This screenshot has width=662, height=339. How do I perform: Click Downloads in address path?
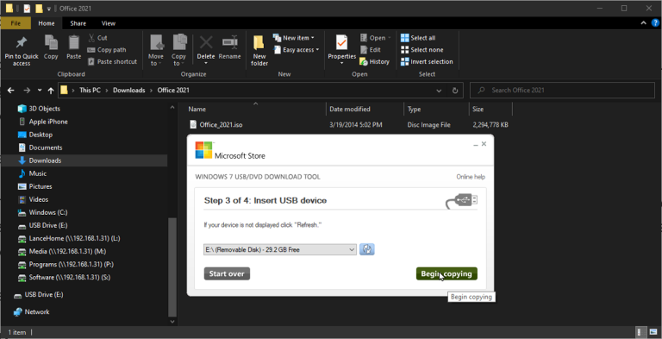click(x=128, y=91)
